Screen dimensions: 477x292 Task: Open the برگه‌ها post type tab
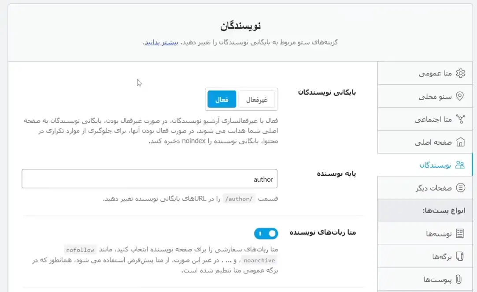click(x=425, y=256)
